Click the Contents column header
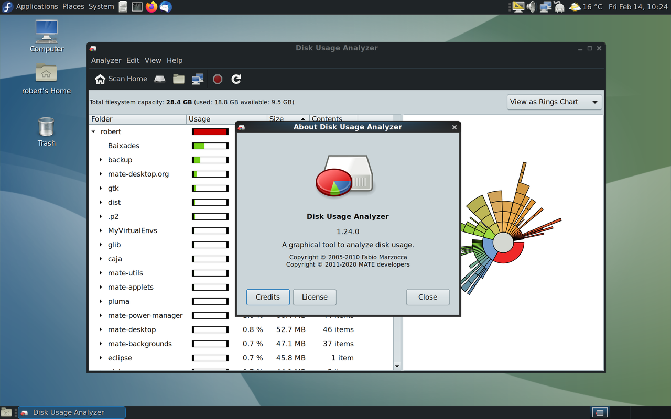 (x=333, y=119)
